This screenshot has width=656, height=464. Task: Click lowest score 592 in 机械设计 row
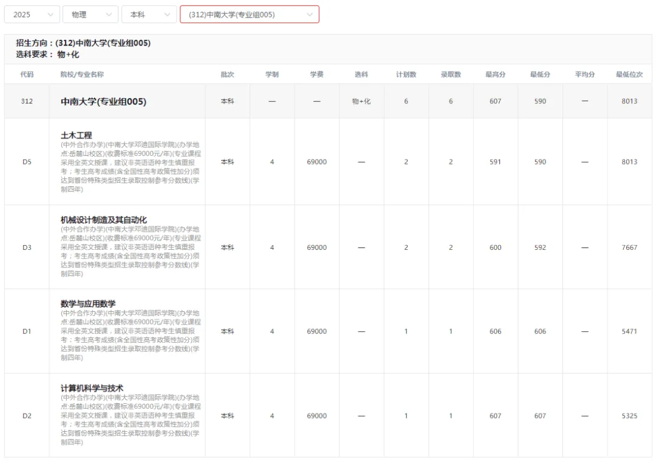540,247
